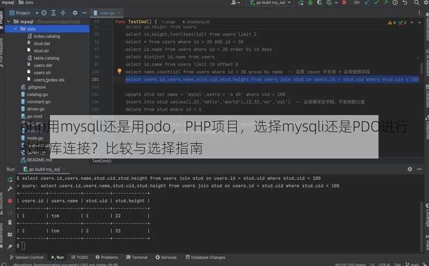Open the user account dropdown in top toolbar
The image size is (429, 266).
pos(236,3)
